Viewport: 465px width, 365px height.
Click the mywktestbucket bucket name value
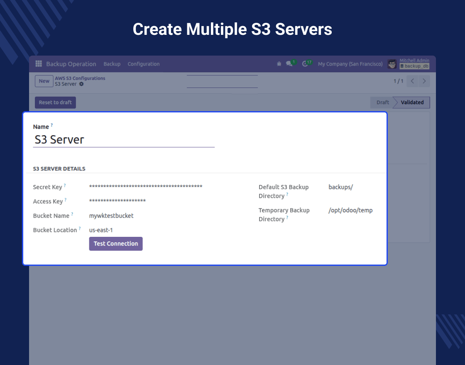click(x=111, y=216)
